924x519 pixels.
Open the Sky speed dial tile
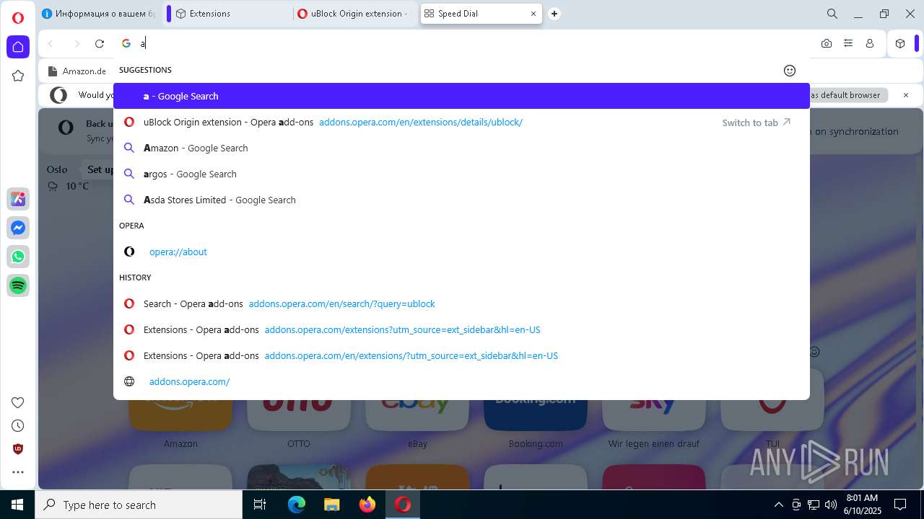tap(654, 414)
